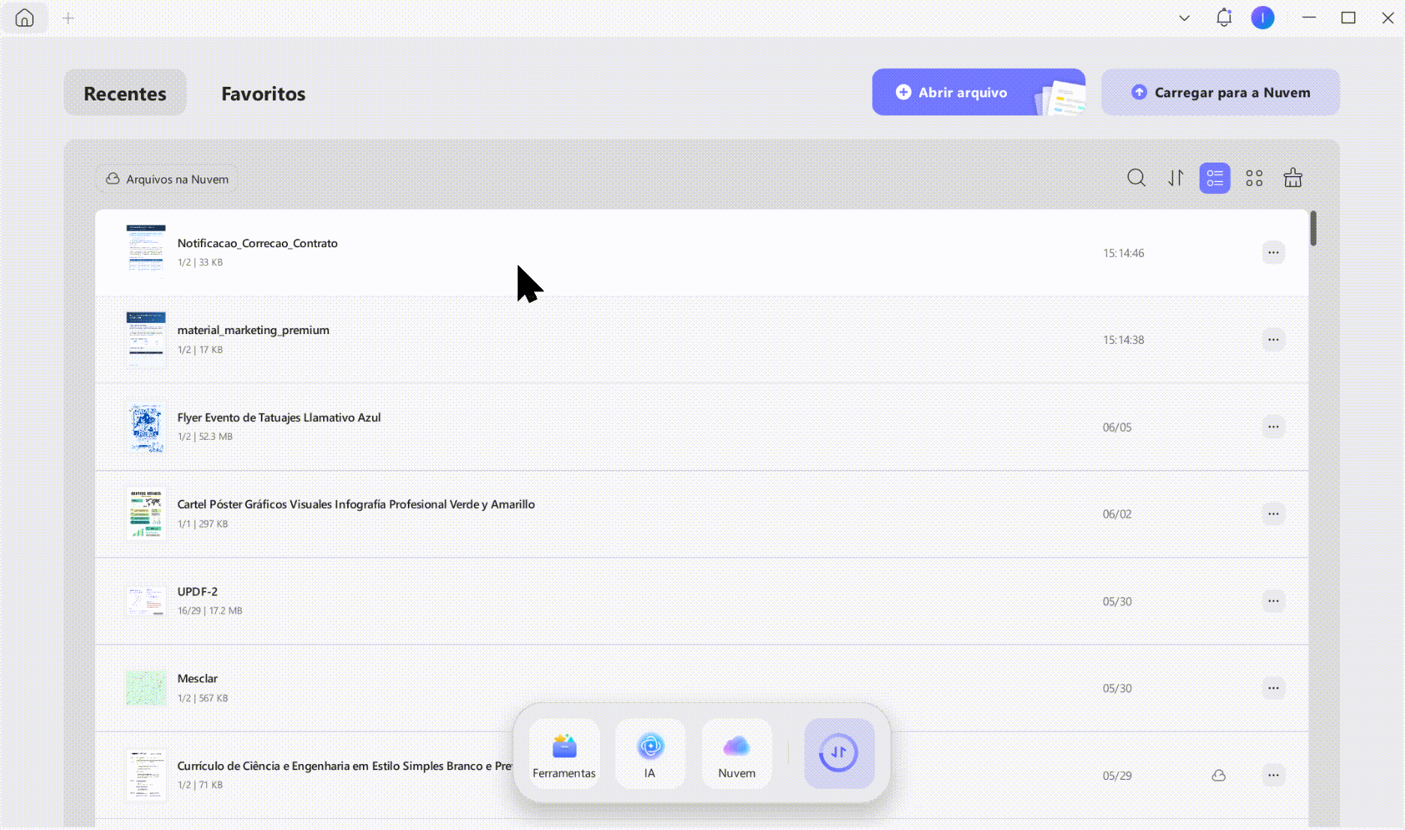
Task: Switch to the Recentes tab
Action: click(125, 93)
